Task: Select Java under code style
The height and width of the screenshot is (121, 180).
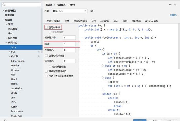Action: click(13, 47)
